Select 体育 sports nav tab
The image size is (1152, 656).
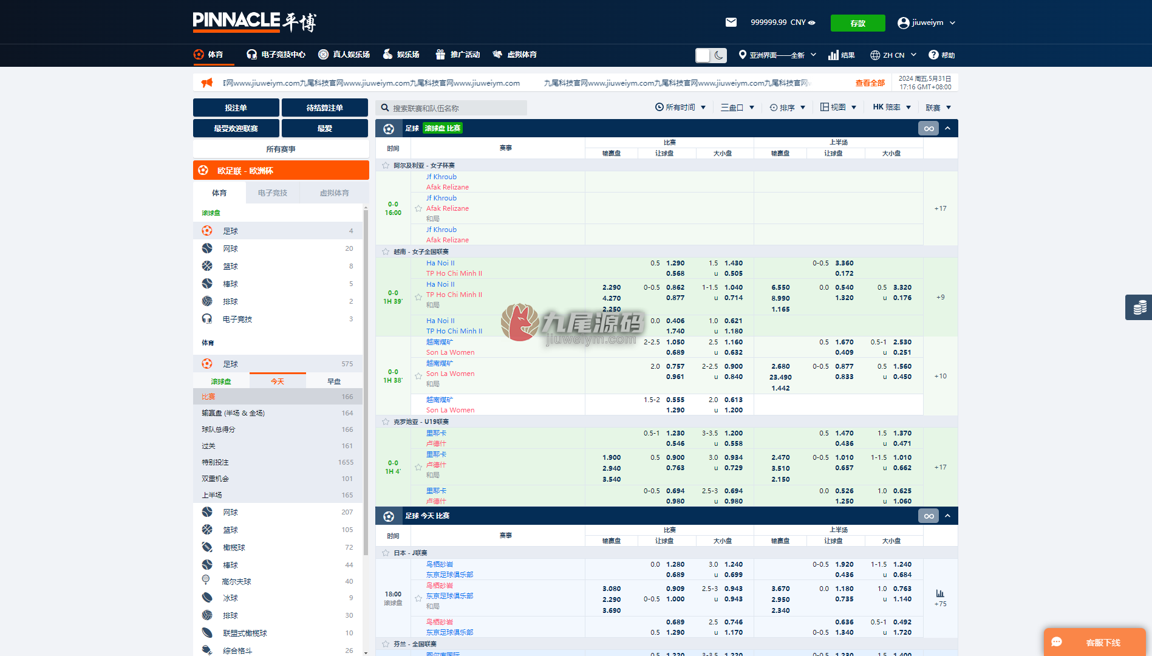click(208, 55)
